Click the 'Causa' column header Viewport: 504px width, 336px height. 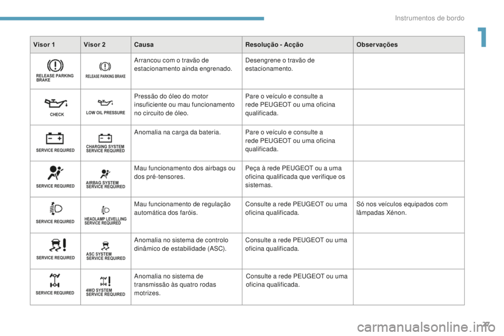point(144,45)
